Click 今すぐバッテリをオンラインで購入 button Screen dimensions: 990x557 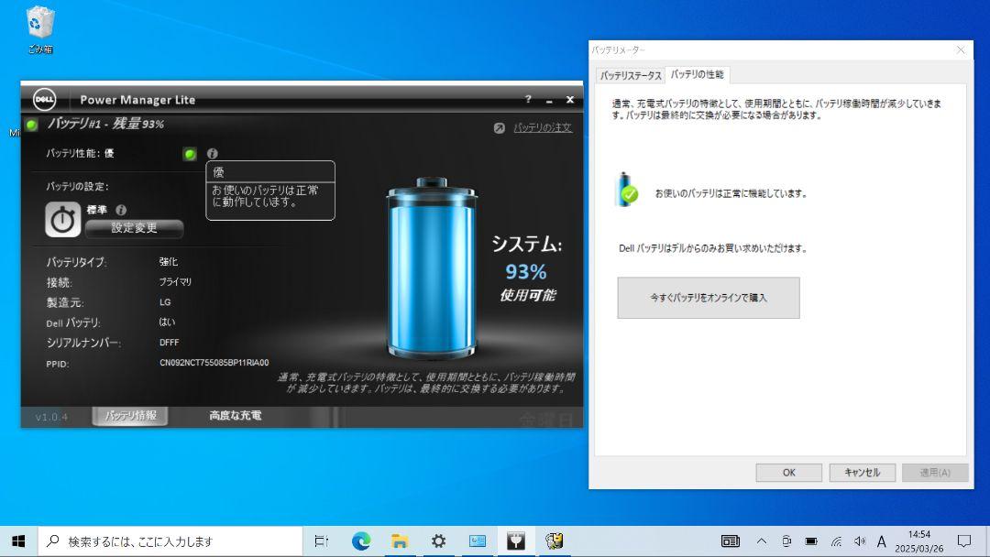click(x=709, y=298)
